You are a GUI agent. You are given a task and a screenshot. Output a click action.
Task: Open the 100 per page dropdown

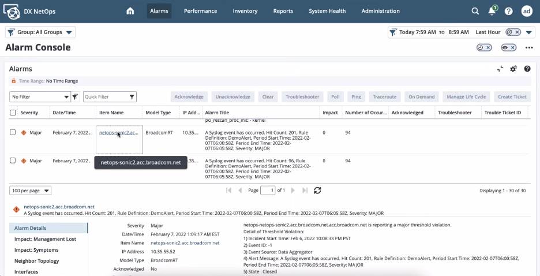[x=30, y=191]
